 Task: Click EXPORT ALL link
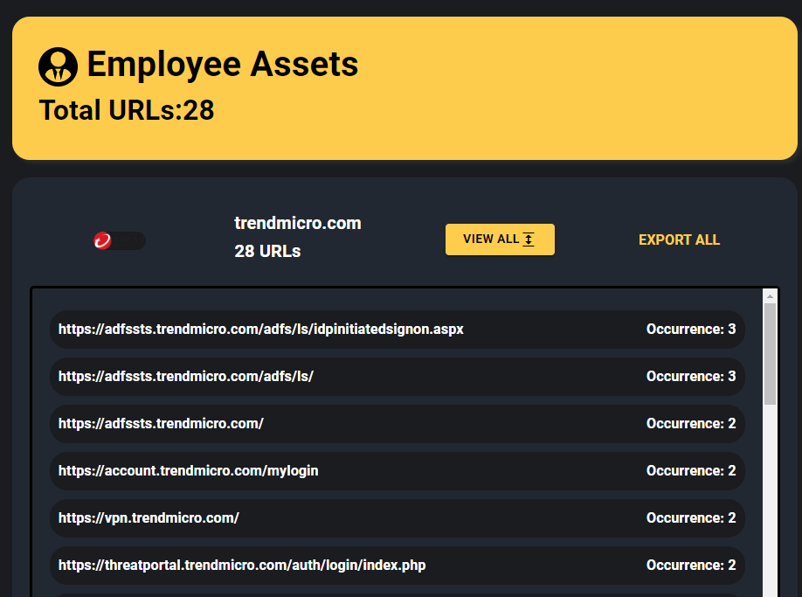[679, 239]
